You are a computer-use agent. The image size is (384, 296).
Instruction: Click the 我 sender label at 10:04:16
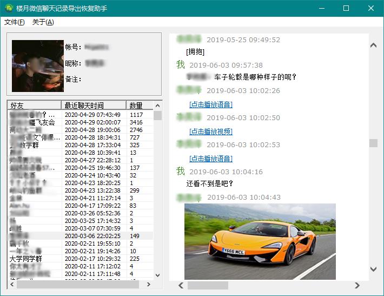181,171
